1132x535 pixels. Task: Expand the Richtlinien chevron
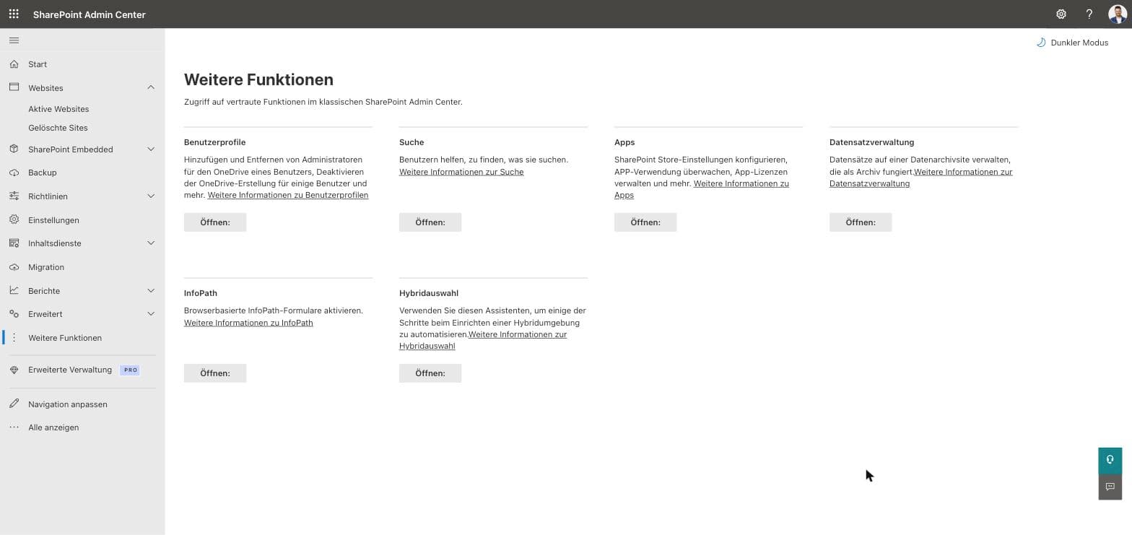151,196
